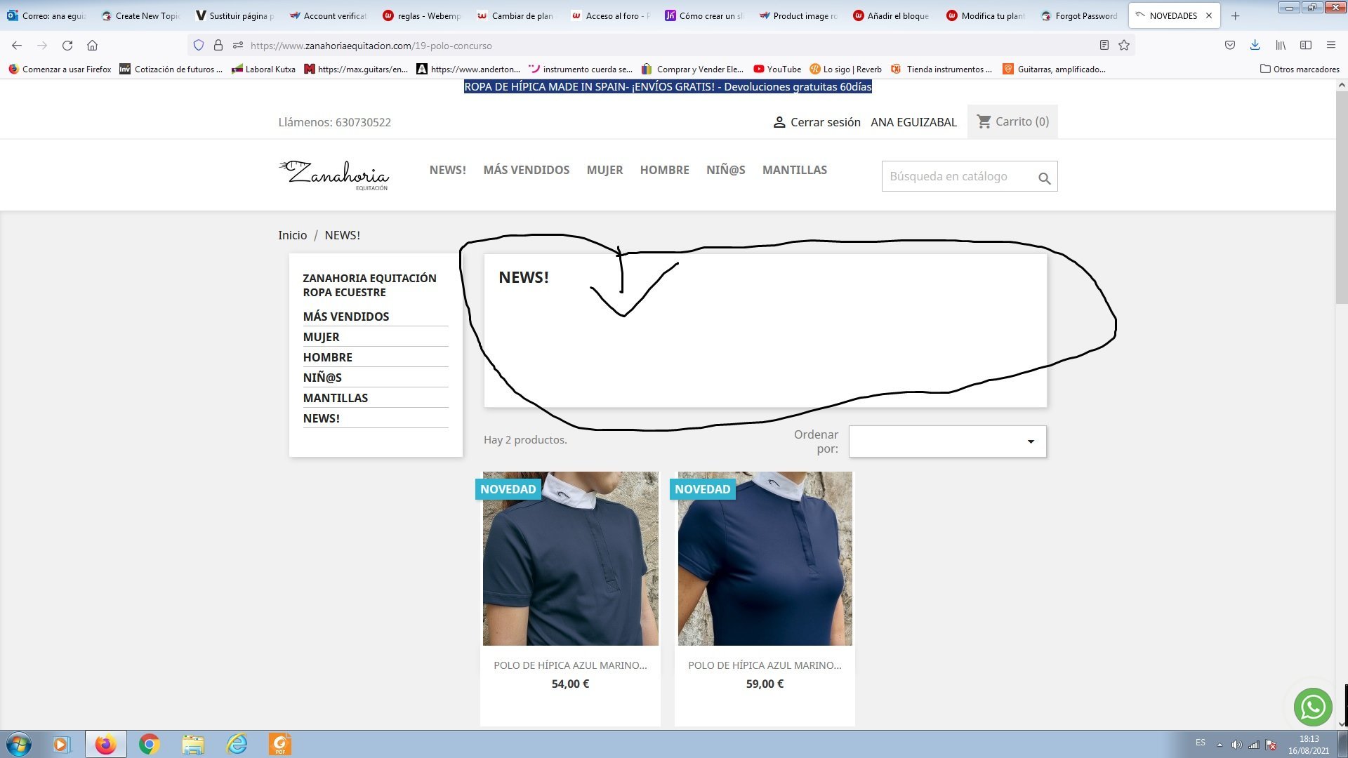
Task: Open Google Chrome from taskbar
Action: (149, 744)
